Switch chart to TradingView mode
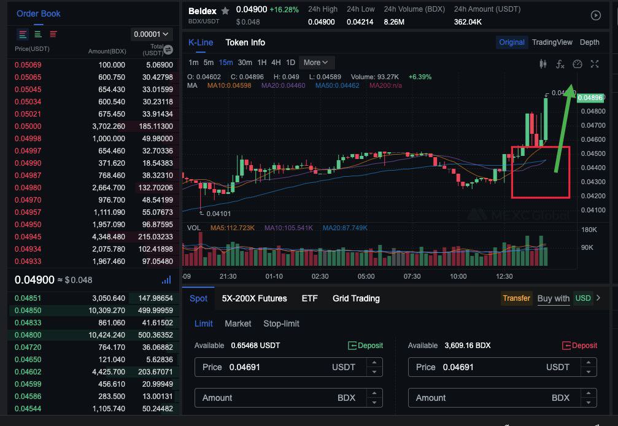 [x=552, y=42]
